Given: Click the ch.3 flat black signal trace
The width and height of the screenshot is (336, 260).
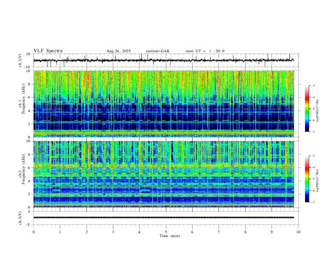Looking at the screenshot, I should pyautogui.click(x=164, y=218).
